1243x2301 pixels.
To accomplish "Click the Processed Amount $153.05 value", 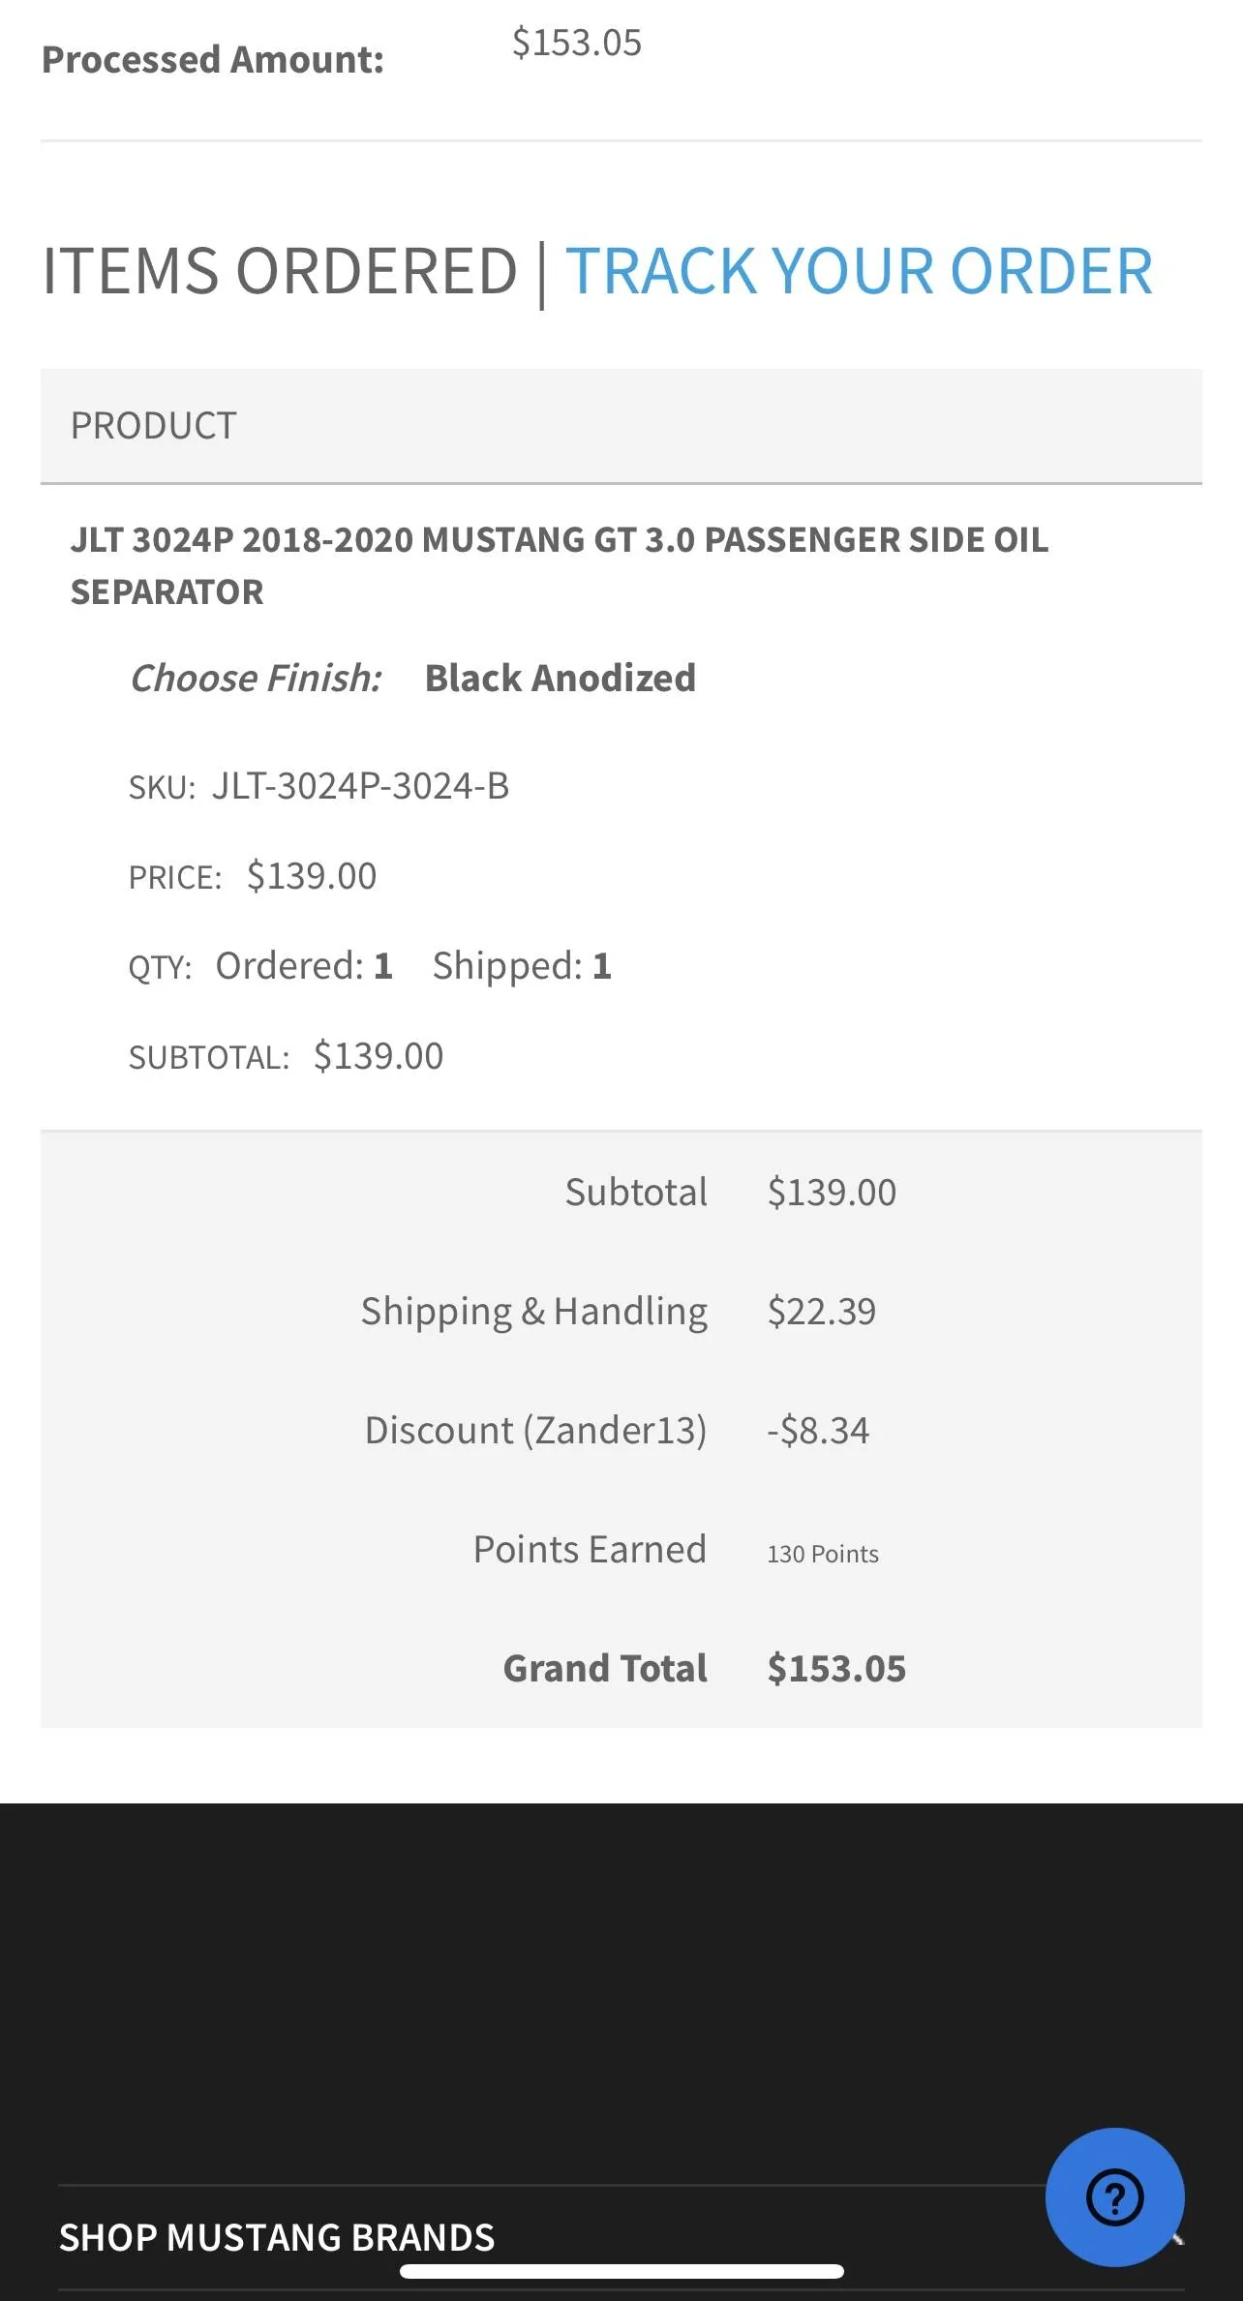I will point(576,43).
